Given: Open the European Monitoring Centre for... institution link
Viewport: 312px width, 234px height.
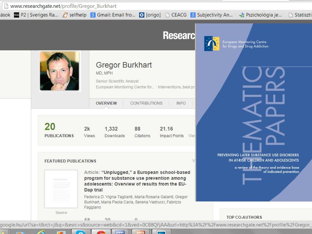Looking at the screenshot, I should click(125, 87).
